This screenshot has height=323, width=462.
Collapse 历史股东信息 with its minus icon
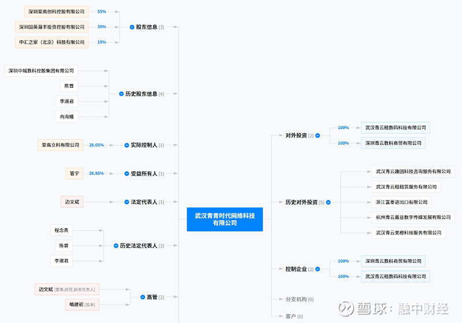pos(121,94)
